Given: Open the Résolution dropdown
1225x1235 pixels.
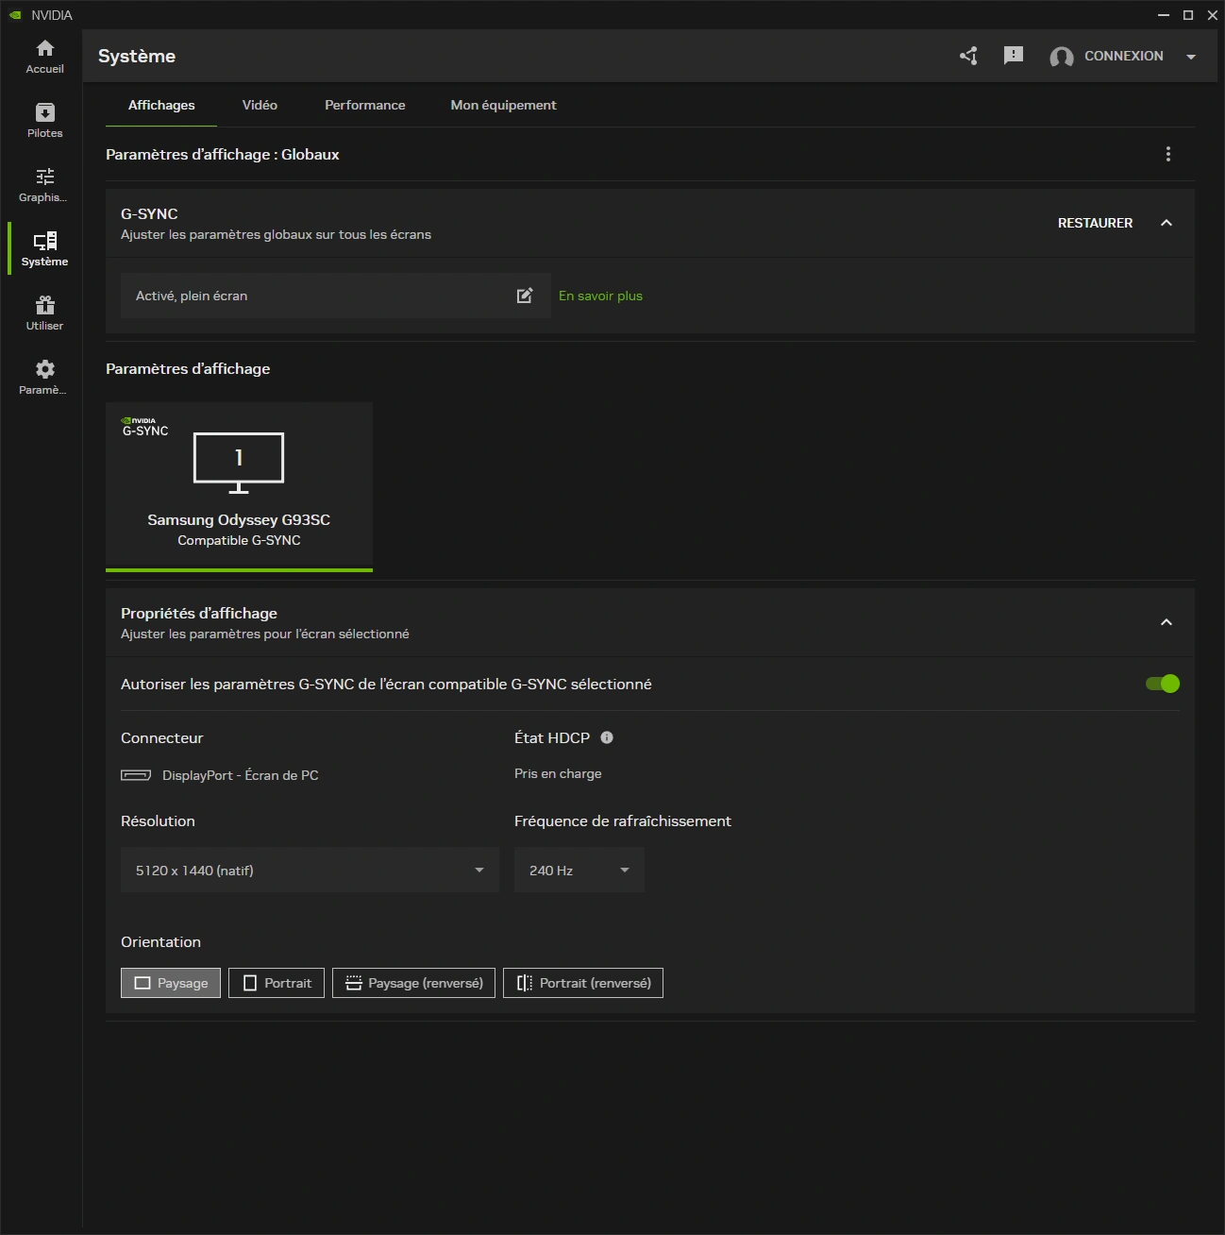Looking at the screenshot, I should [310, 870].
